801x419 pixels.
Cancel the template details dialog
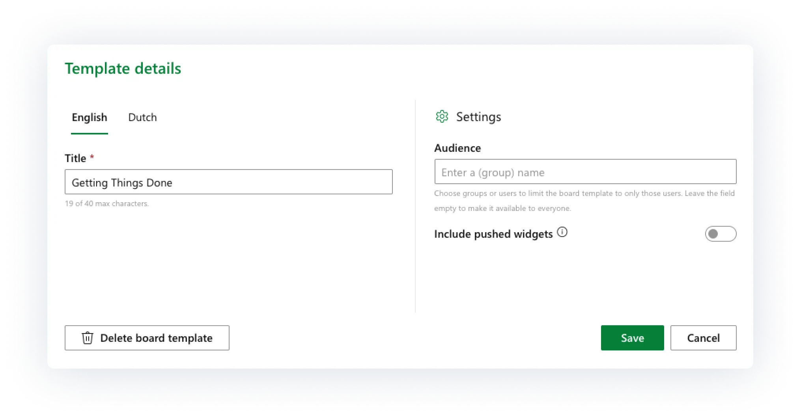(x=703, y=338)
